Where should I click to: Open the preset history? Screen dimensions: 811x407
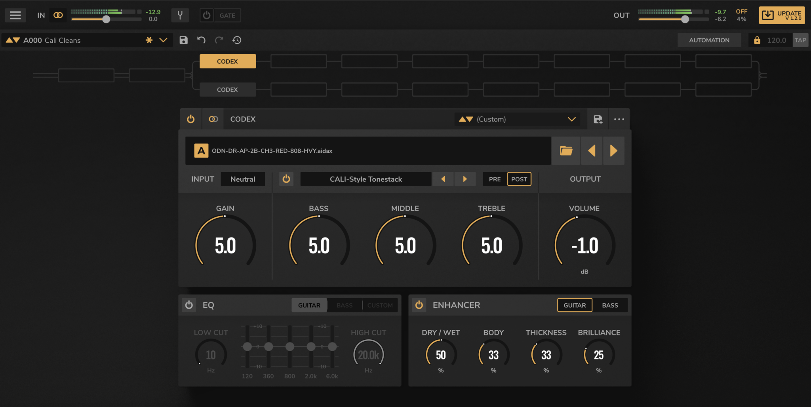236,40
